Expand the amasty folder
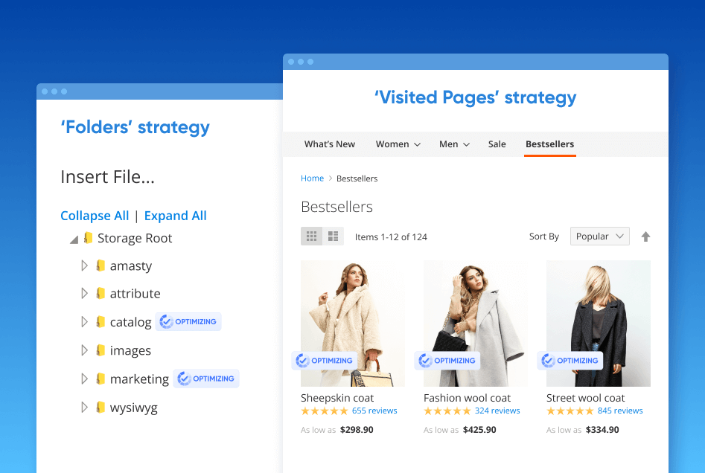The height and width of the screenshot is (473, 705). tap(84, 265)
